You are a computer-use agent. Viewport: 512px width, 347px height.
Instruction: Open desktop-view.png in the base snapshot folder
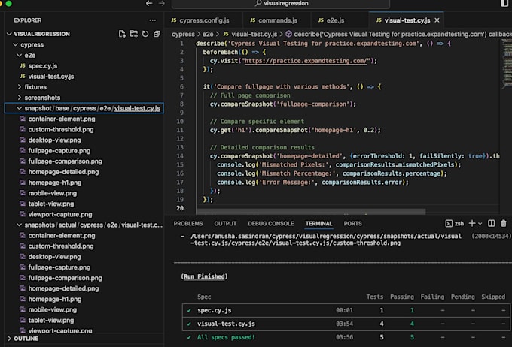click(84, 140)
